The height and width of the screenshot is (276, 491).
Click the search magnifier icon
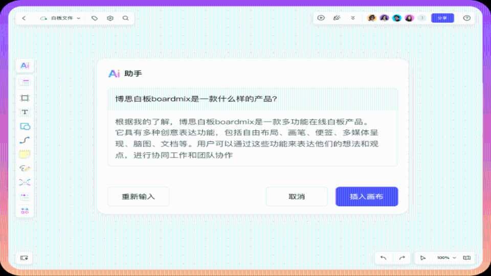(x=126, y=18)
